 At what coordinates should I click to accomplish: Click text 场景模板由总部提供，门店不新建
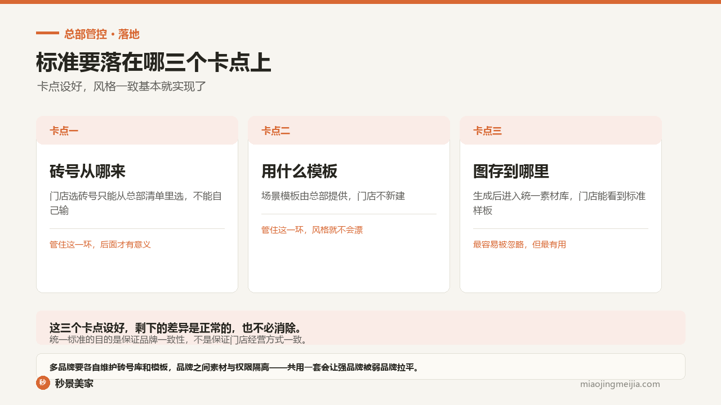click(x=333, y=196)
